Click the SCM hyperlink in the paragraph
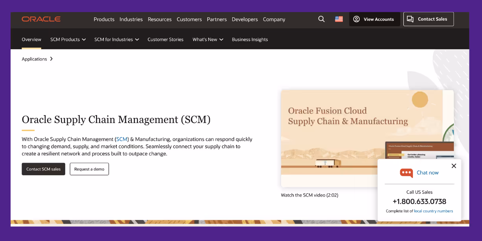This screenshot has height=241, width=482. (x=122, y=139)
